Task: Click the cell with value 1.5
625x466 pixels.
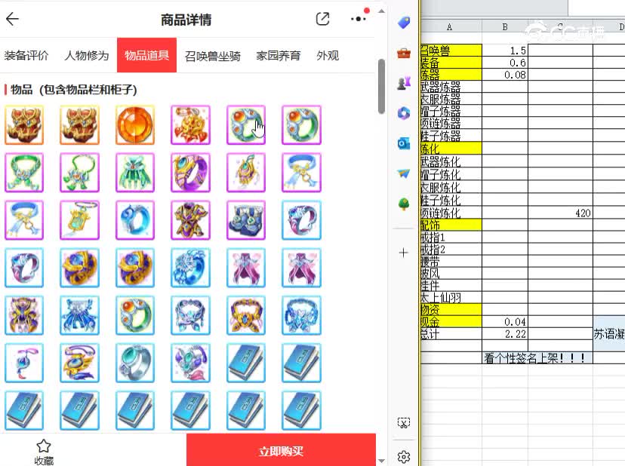Action: [x=505, y=51]
